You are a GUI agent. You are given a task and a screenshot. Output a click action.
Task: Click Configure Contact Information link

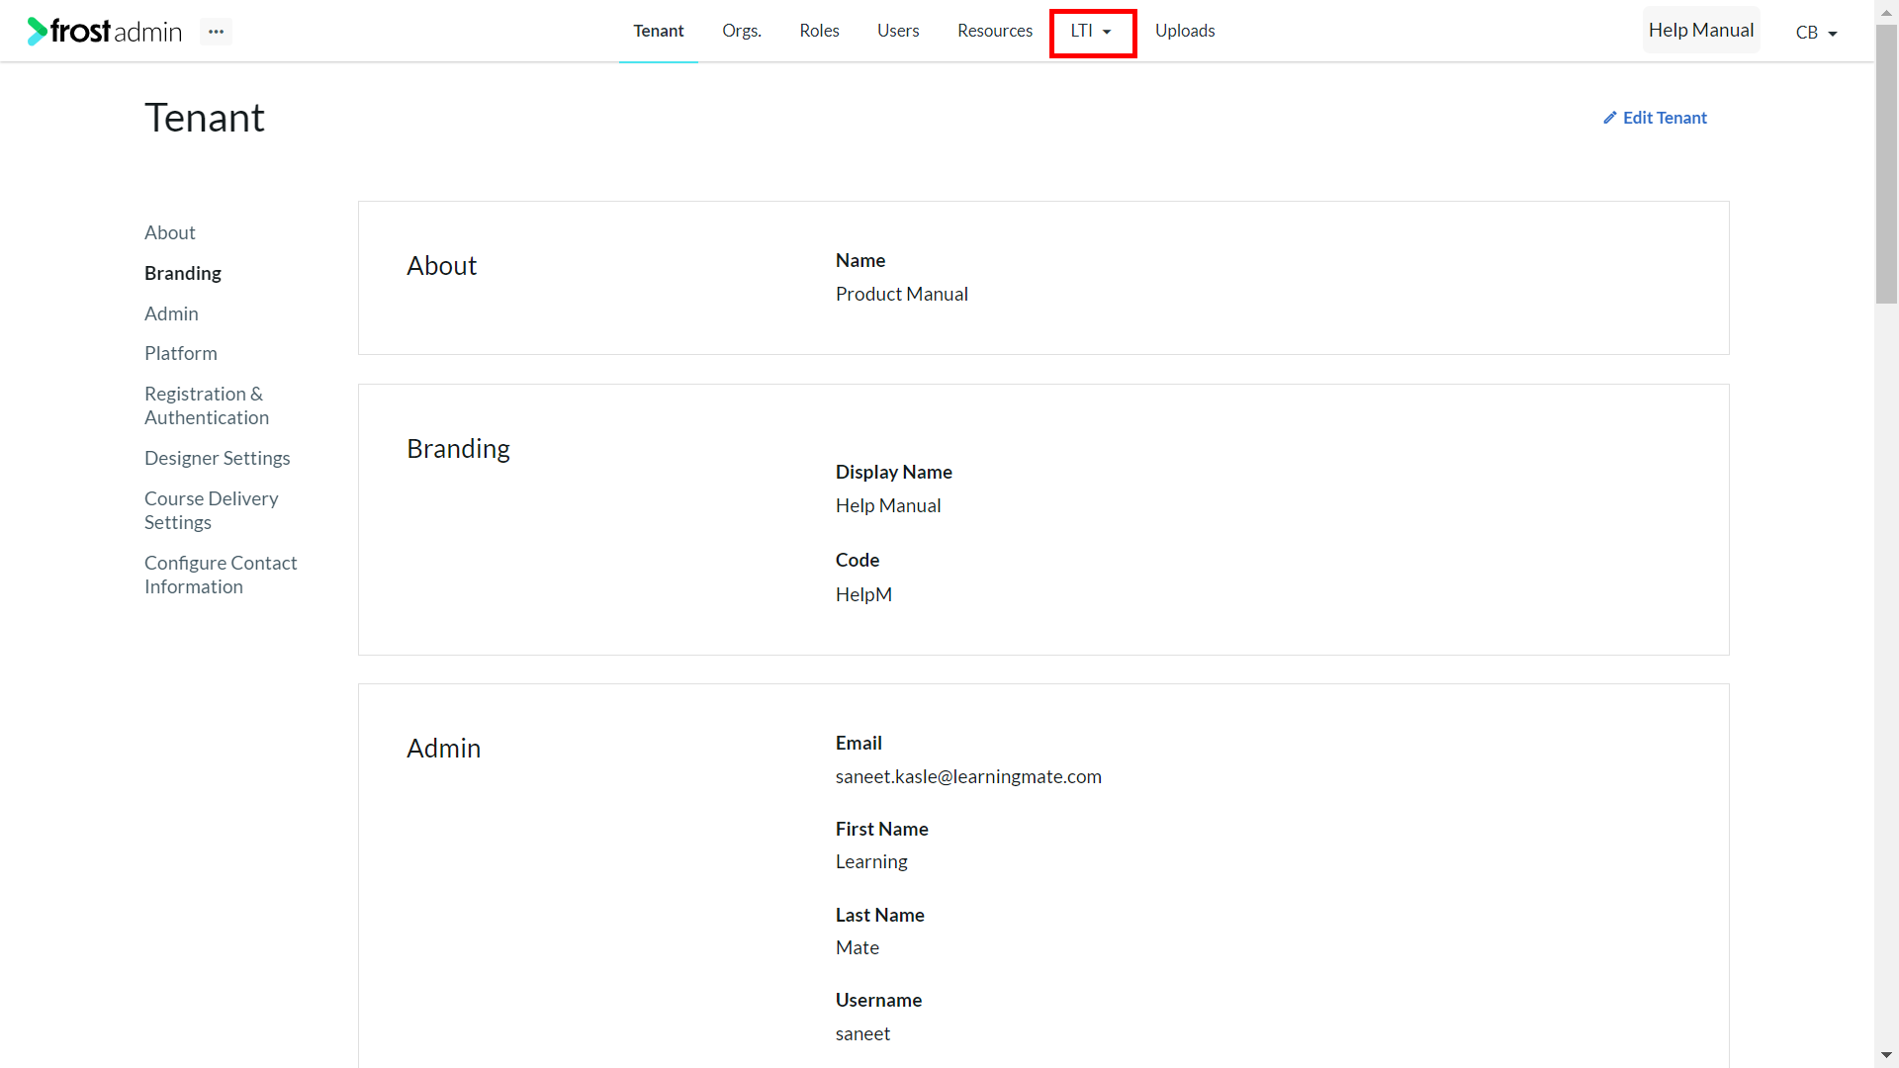pyautogui.click(x=221, y=575)
